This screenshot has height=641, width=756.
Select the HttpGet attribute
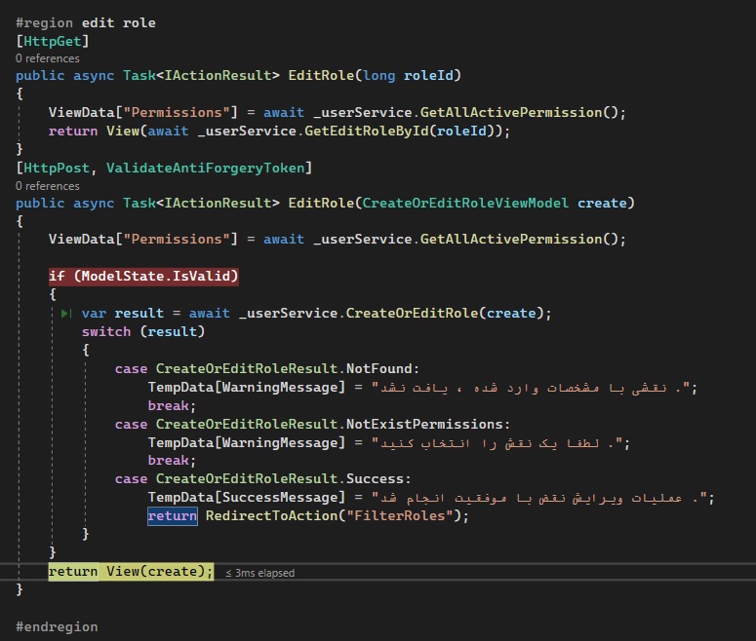pos(53,42)
